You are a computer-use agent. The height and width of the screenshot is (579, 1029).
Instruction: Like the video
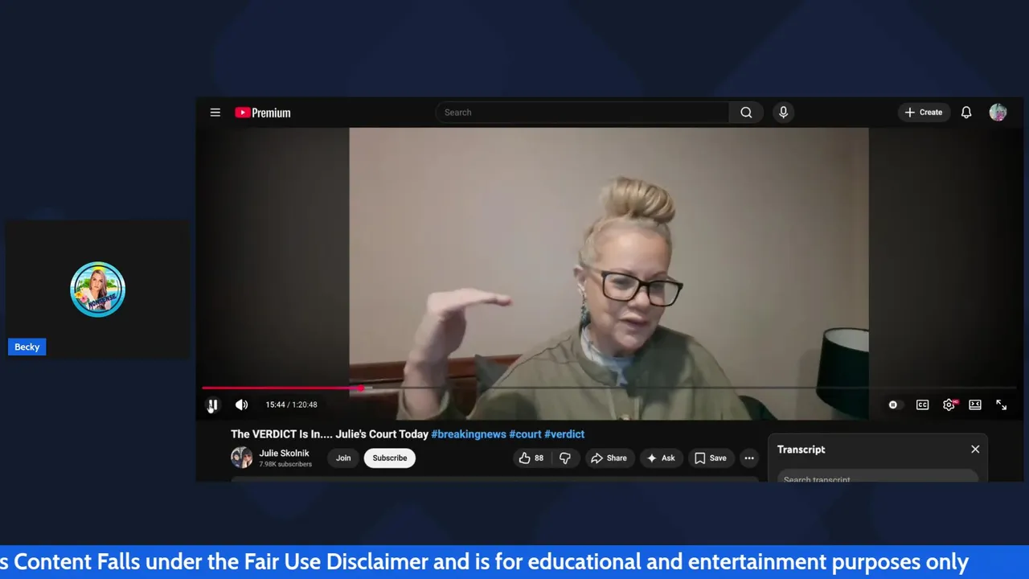(531, 458)
